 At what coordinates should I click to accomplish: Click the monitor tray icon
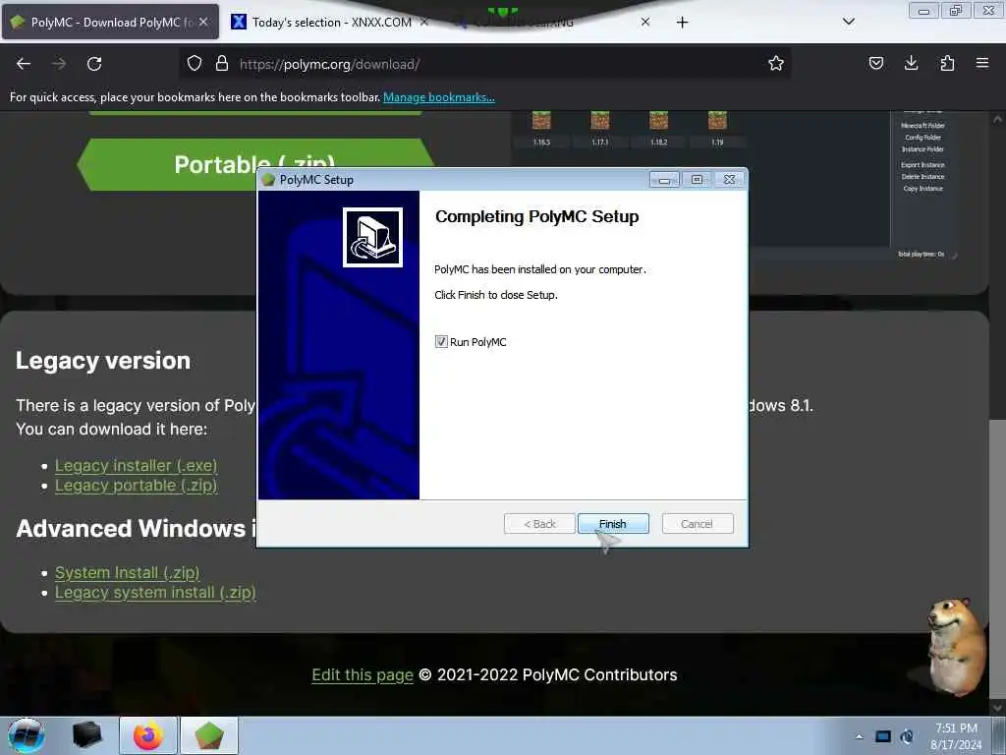tap(883, 736)
